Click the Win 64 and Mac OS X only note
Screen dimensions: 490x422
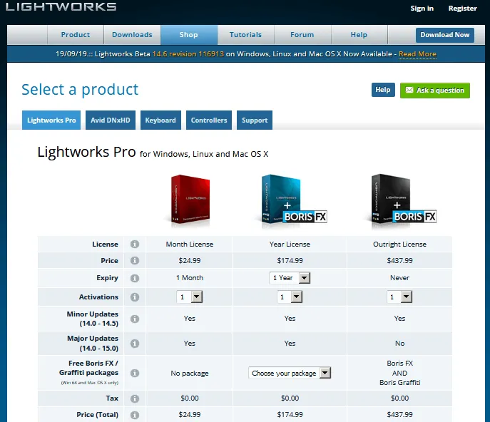(89, 383)
